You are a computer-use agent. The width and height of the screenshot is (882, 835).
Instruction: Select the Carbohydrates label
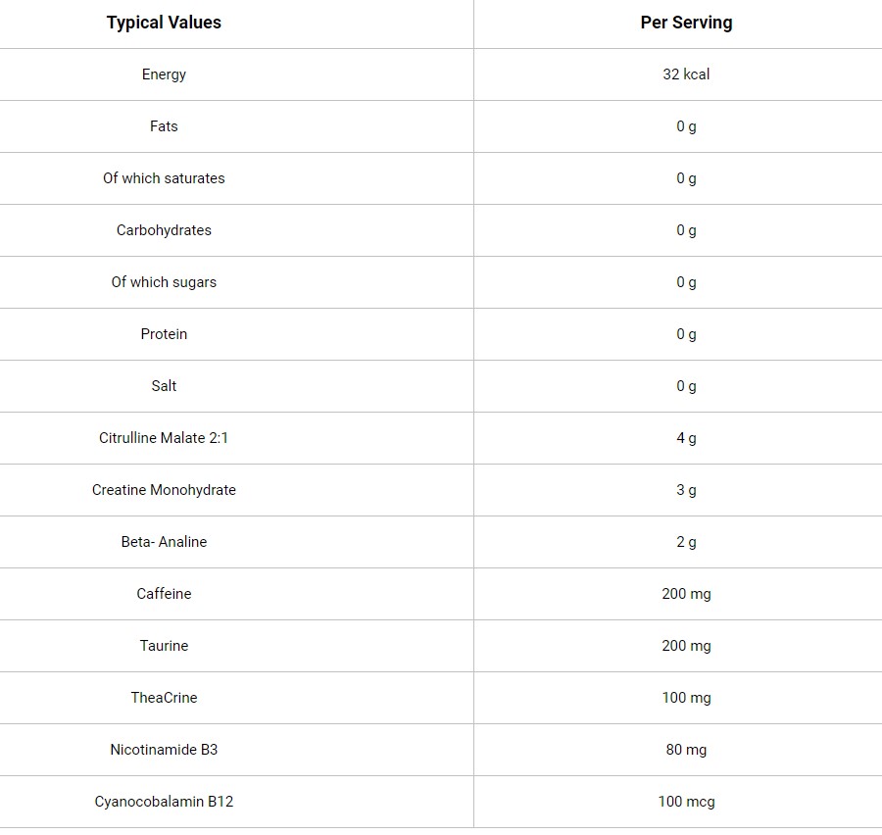[x=164, y=230]
